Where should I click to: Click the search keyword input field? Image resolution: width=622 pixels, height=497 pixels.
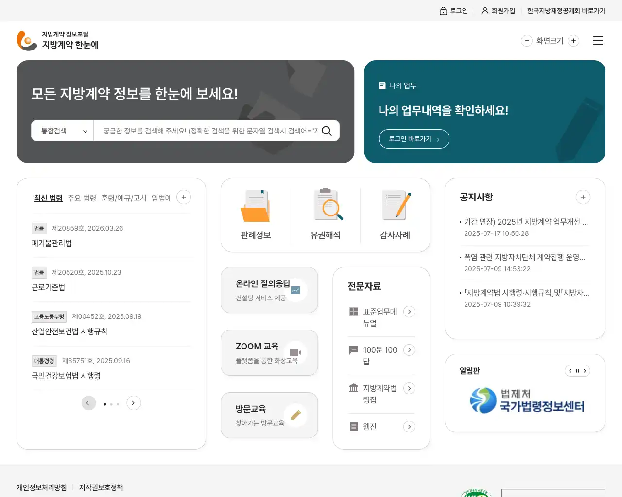(209, 131)
